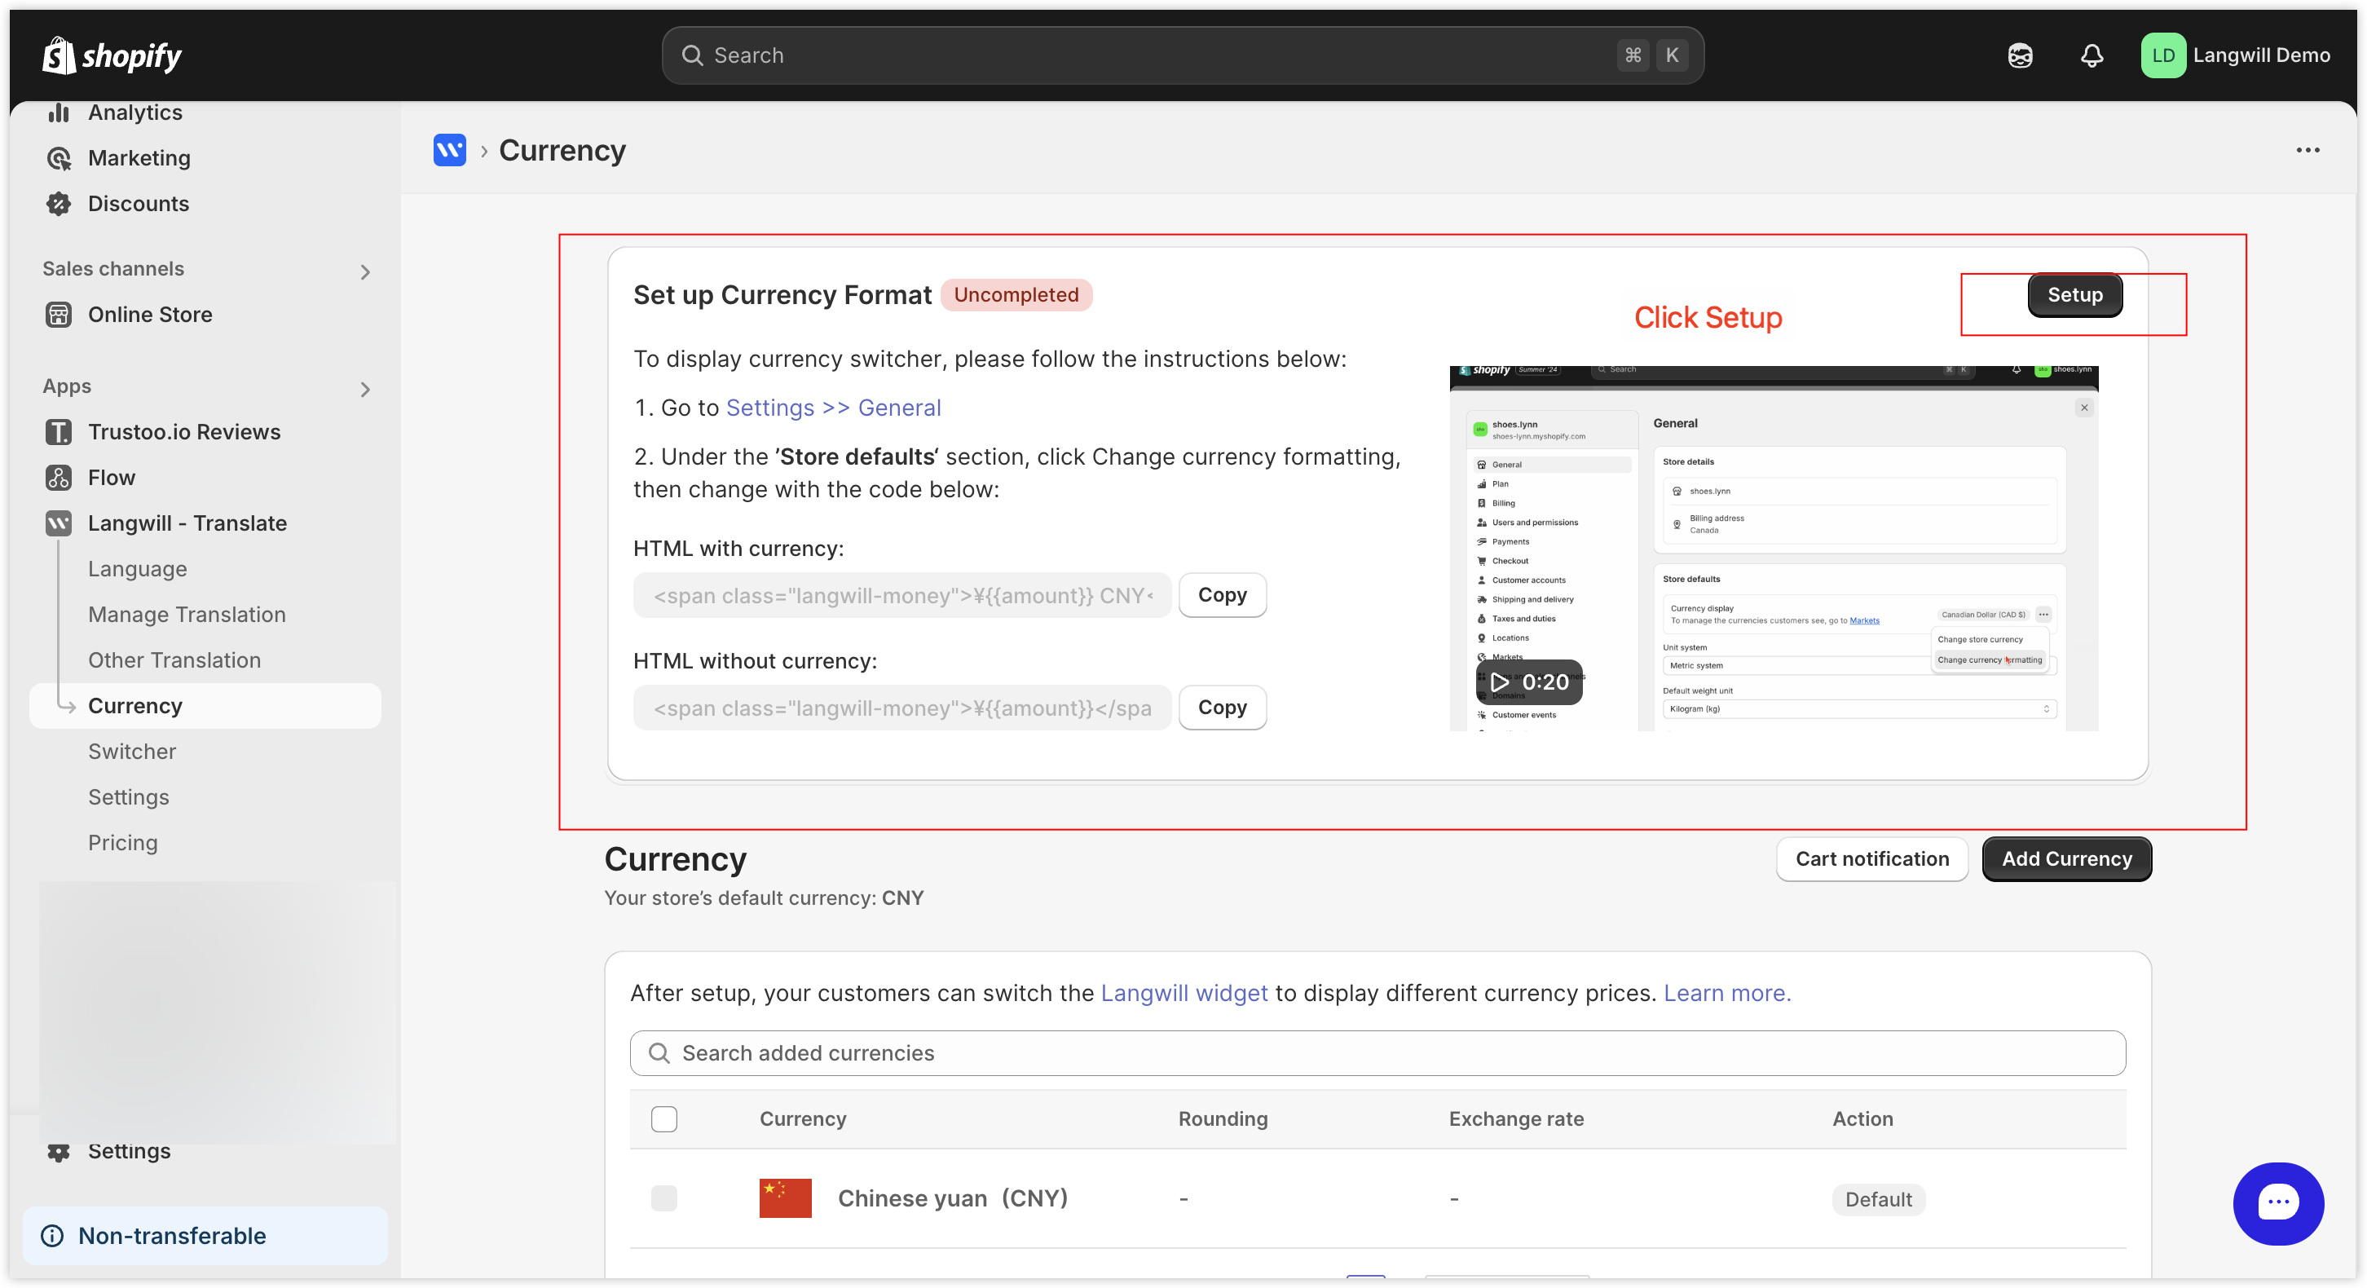Image resolution: width=2367 pixels, height=1288 pixels.
Task: Open the chat support bubble
Action: pyautogui.click(x=2278, y=1202)
